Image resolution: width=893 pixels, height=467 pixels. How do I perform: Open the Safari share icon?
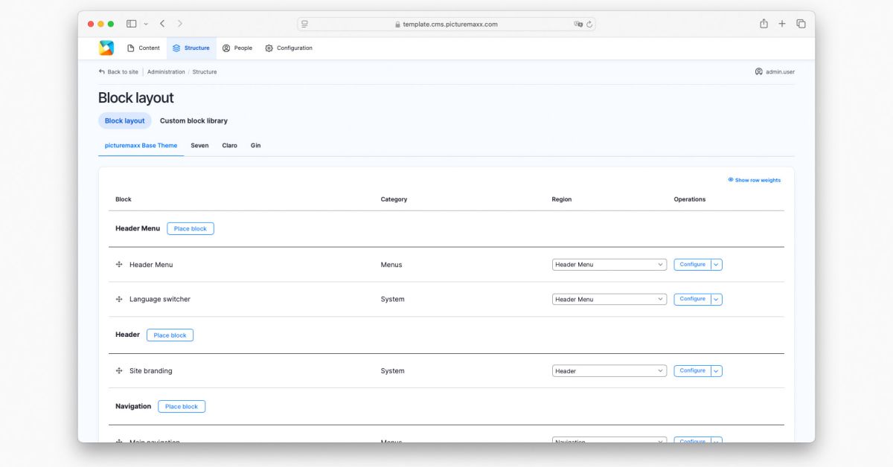[764, 24]
